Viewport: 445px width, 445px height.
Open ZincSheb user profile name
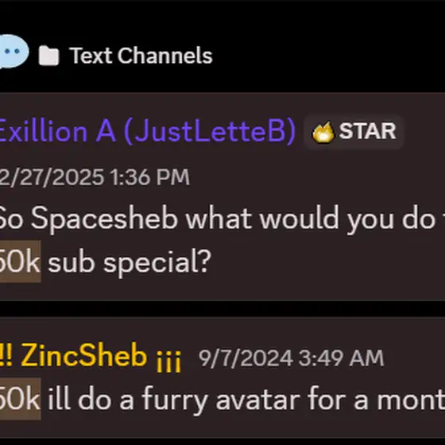pos(84,356)
